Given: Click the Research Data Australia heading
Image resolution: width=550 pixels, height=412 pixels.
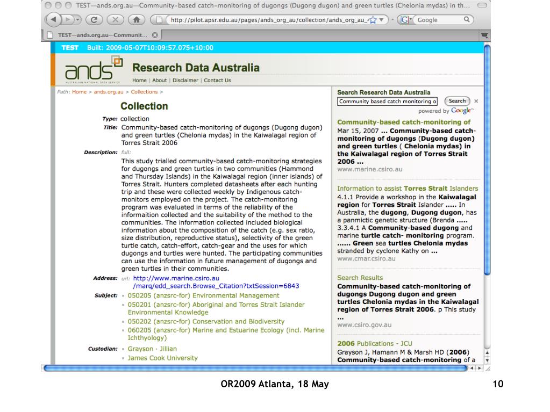Looking at the screenshot, I should (196, 67).
